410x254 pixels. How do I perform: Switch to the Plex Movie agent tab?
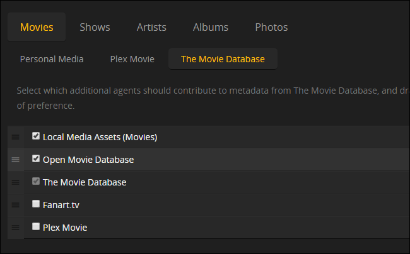point(132,59)
